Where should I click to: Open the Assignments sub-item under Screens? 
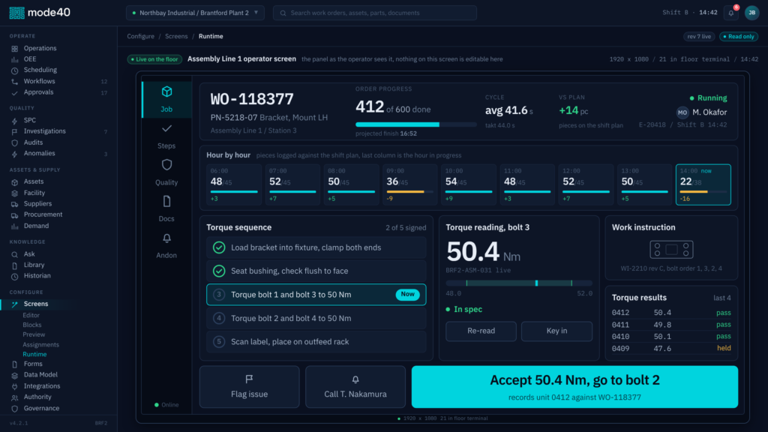[x=40, y=345]
